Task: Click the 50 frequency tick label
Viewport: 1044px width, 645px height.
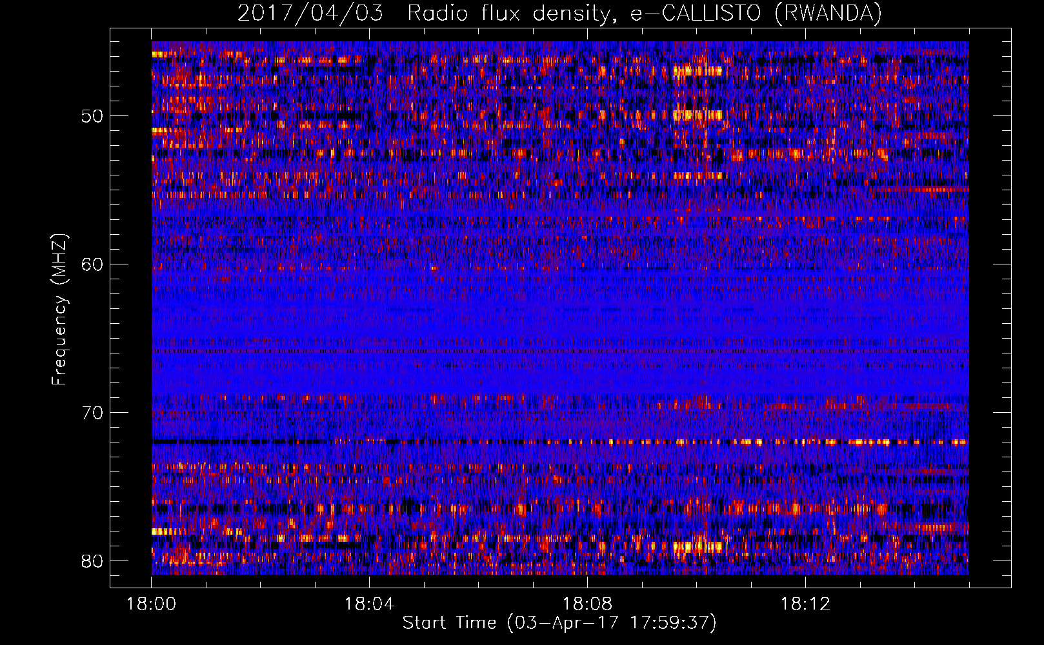Action: (92, 116)
